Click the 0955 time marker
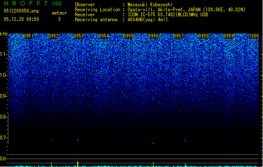Screen dimensions: 263x167 (128, 36)
